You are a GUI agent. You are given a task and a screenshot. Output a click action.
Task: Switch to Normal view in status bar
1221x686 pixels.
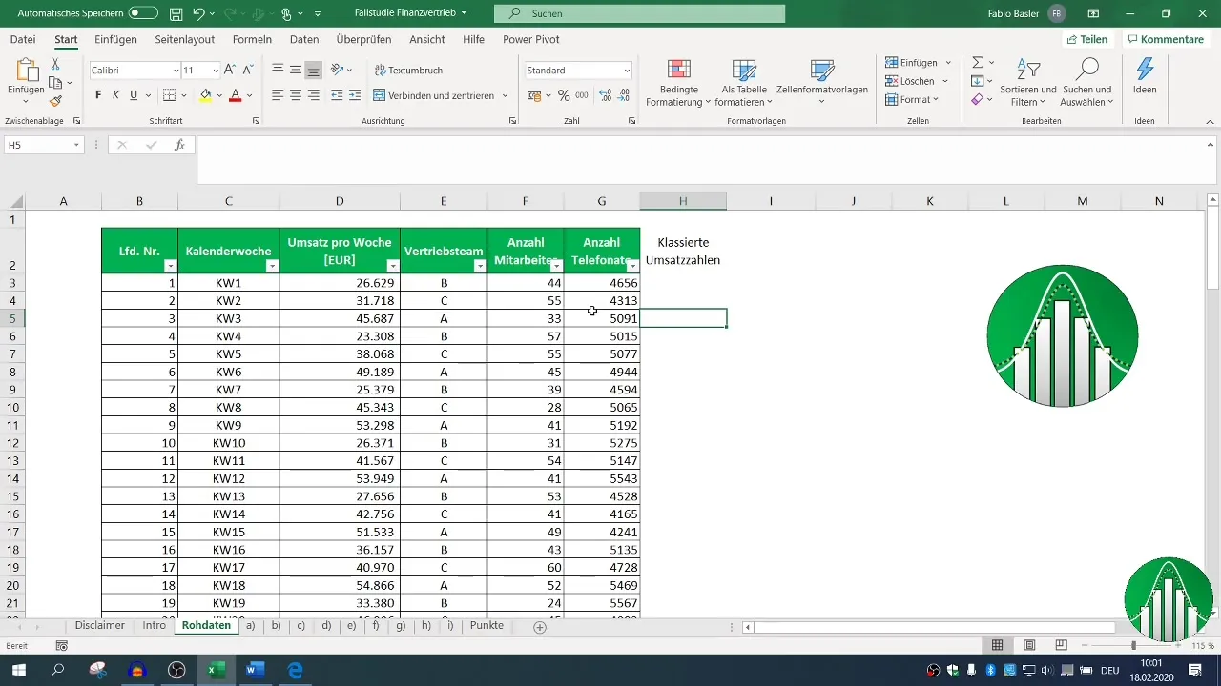click(998, 645)
